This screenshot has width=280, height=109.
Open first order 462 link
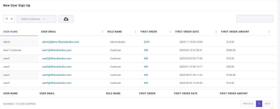click(146, 75)
